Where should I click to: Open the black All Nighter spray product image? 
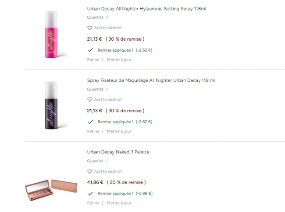[50, 105]
